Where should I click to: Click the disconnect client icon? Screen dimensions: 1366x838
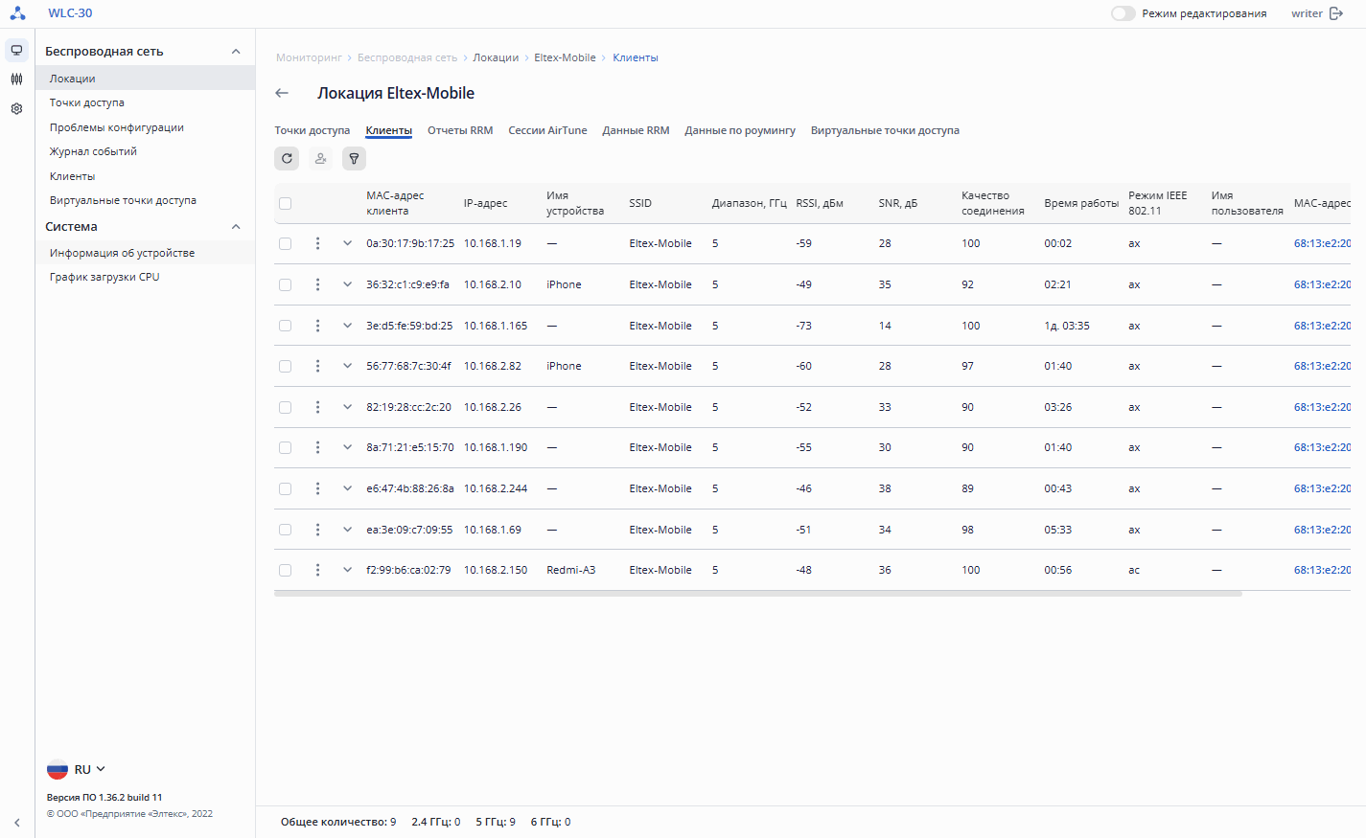coord(320,159)
